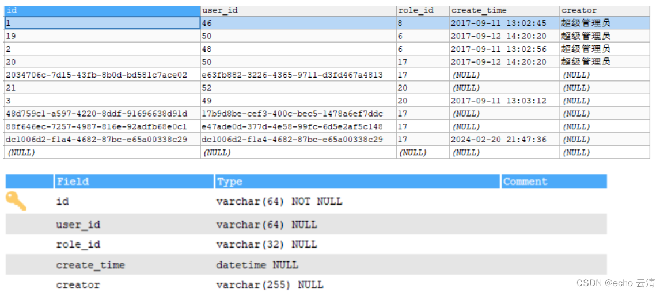Click create_time cell 2017-09-12 14:20:20 in row 19
The height and width of the screenshot is (293, 664).
504,36
